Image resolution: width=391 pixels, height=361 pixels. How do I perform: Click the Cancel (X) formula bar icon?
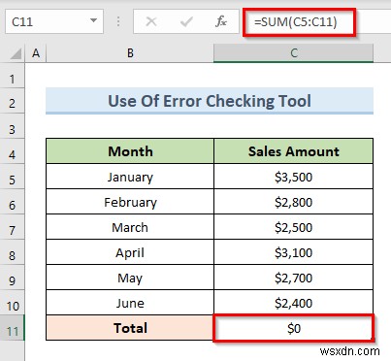tap(151, 21)
